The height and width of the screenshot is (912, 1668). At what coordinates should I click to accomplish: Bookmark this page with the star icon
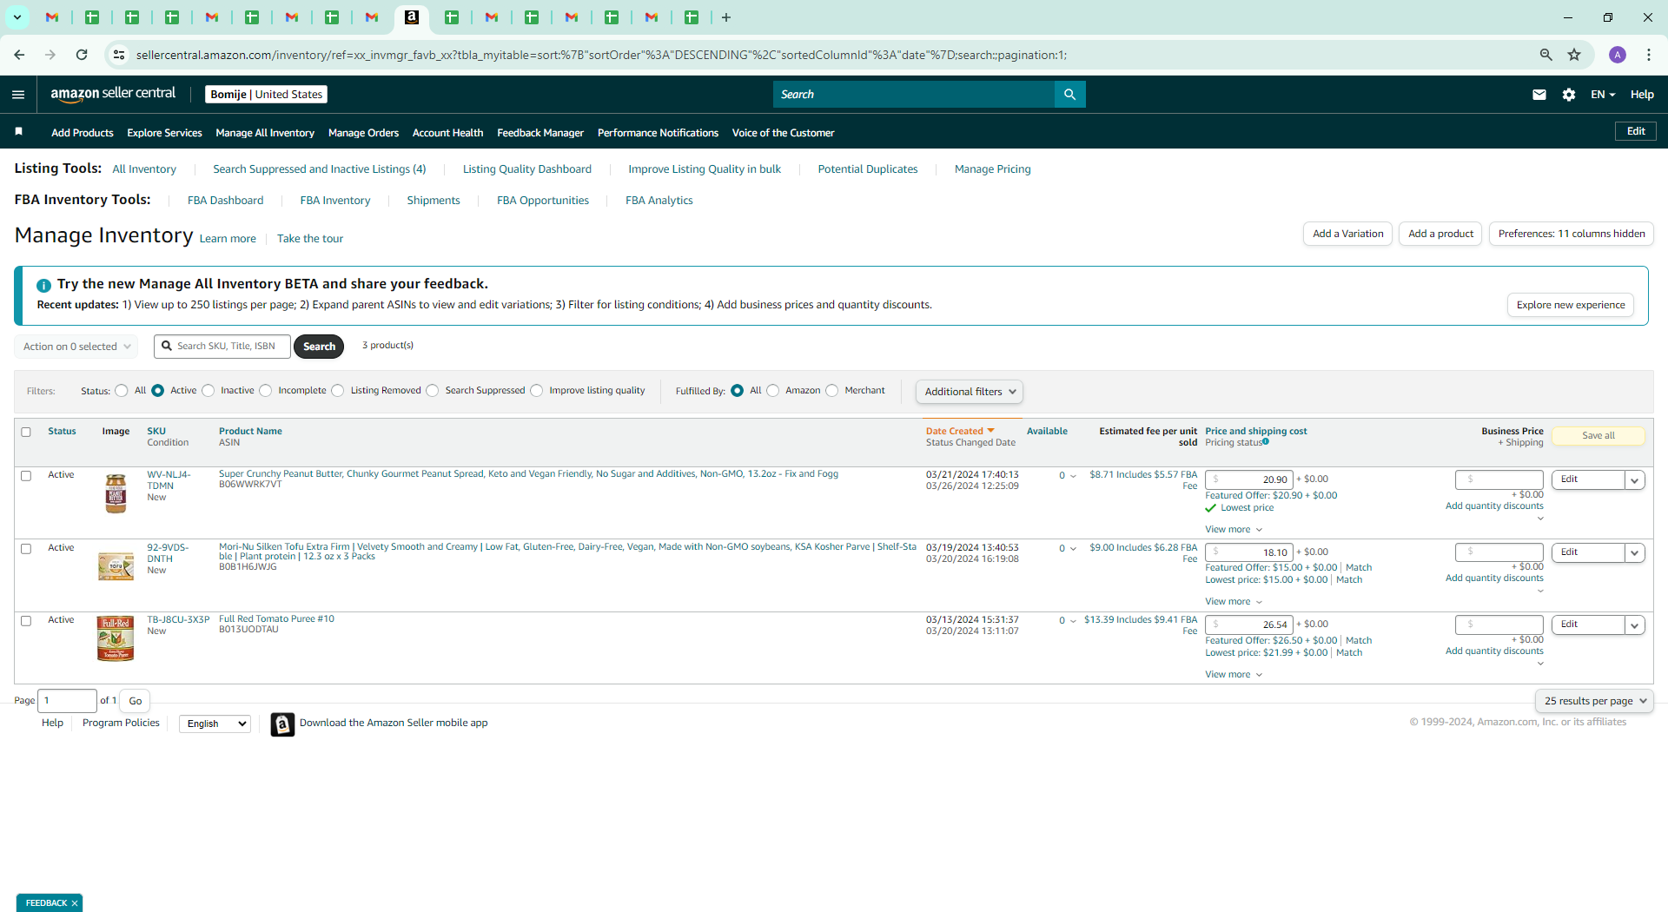click(1574, 55)
